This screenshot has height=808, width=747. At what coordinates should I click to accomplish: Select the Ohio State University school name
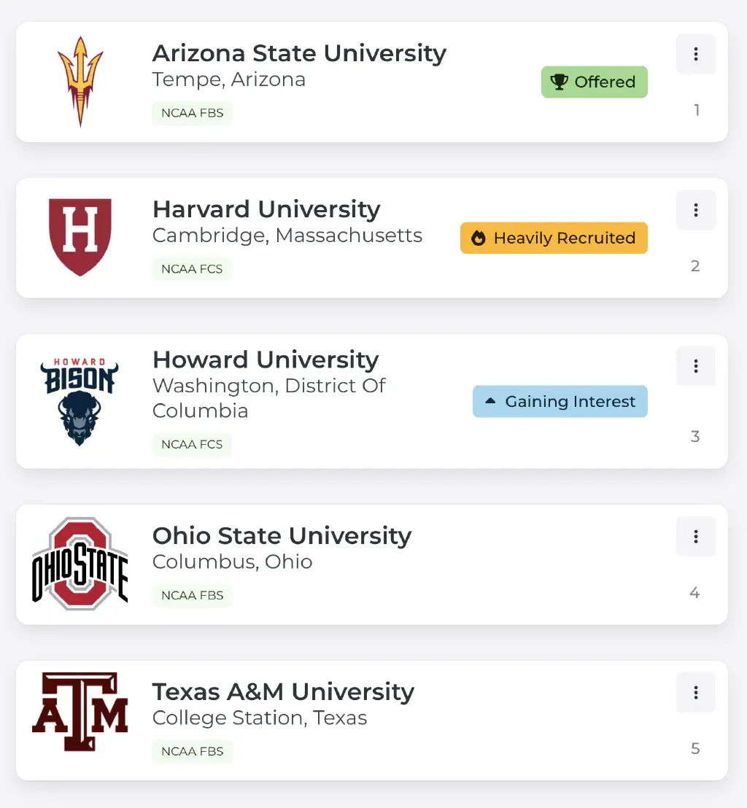click(282, 536)
